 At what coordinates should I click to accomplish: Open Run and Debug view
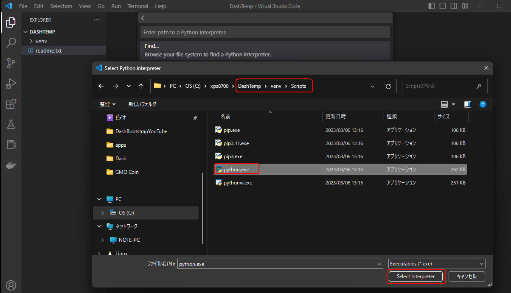(11, 84)
